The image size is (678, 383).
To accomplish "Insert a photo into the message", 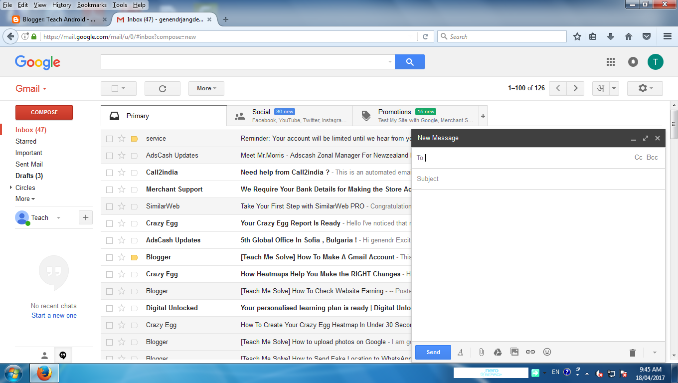I will pos(514,352).
